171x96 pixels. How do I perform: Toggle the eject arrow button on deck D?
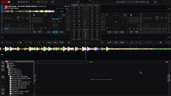coord(102,42)
